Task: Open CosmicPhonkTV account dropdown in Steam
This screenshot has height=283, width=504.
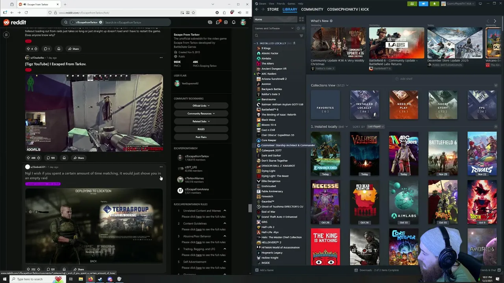Action: pos(459,4)
